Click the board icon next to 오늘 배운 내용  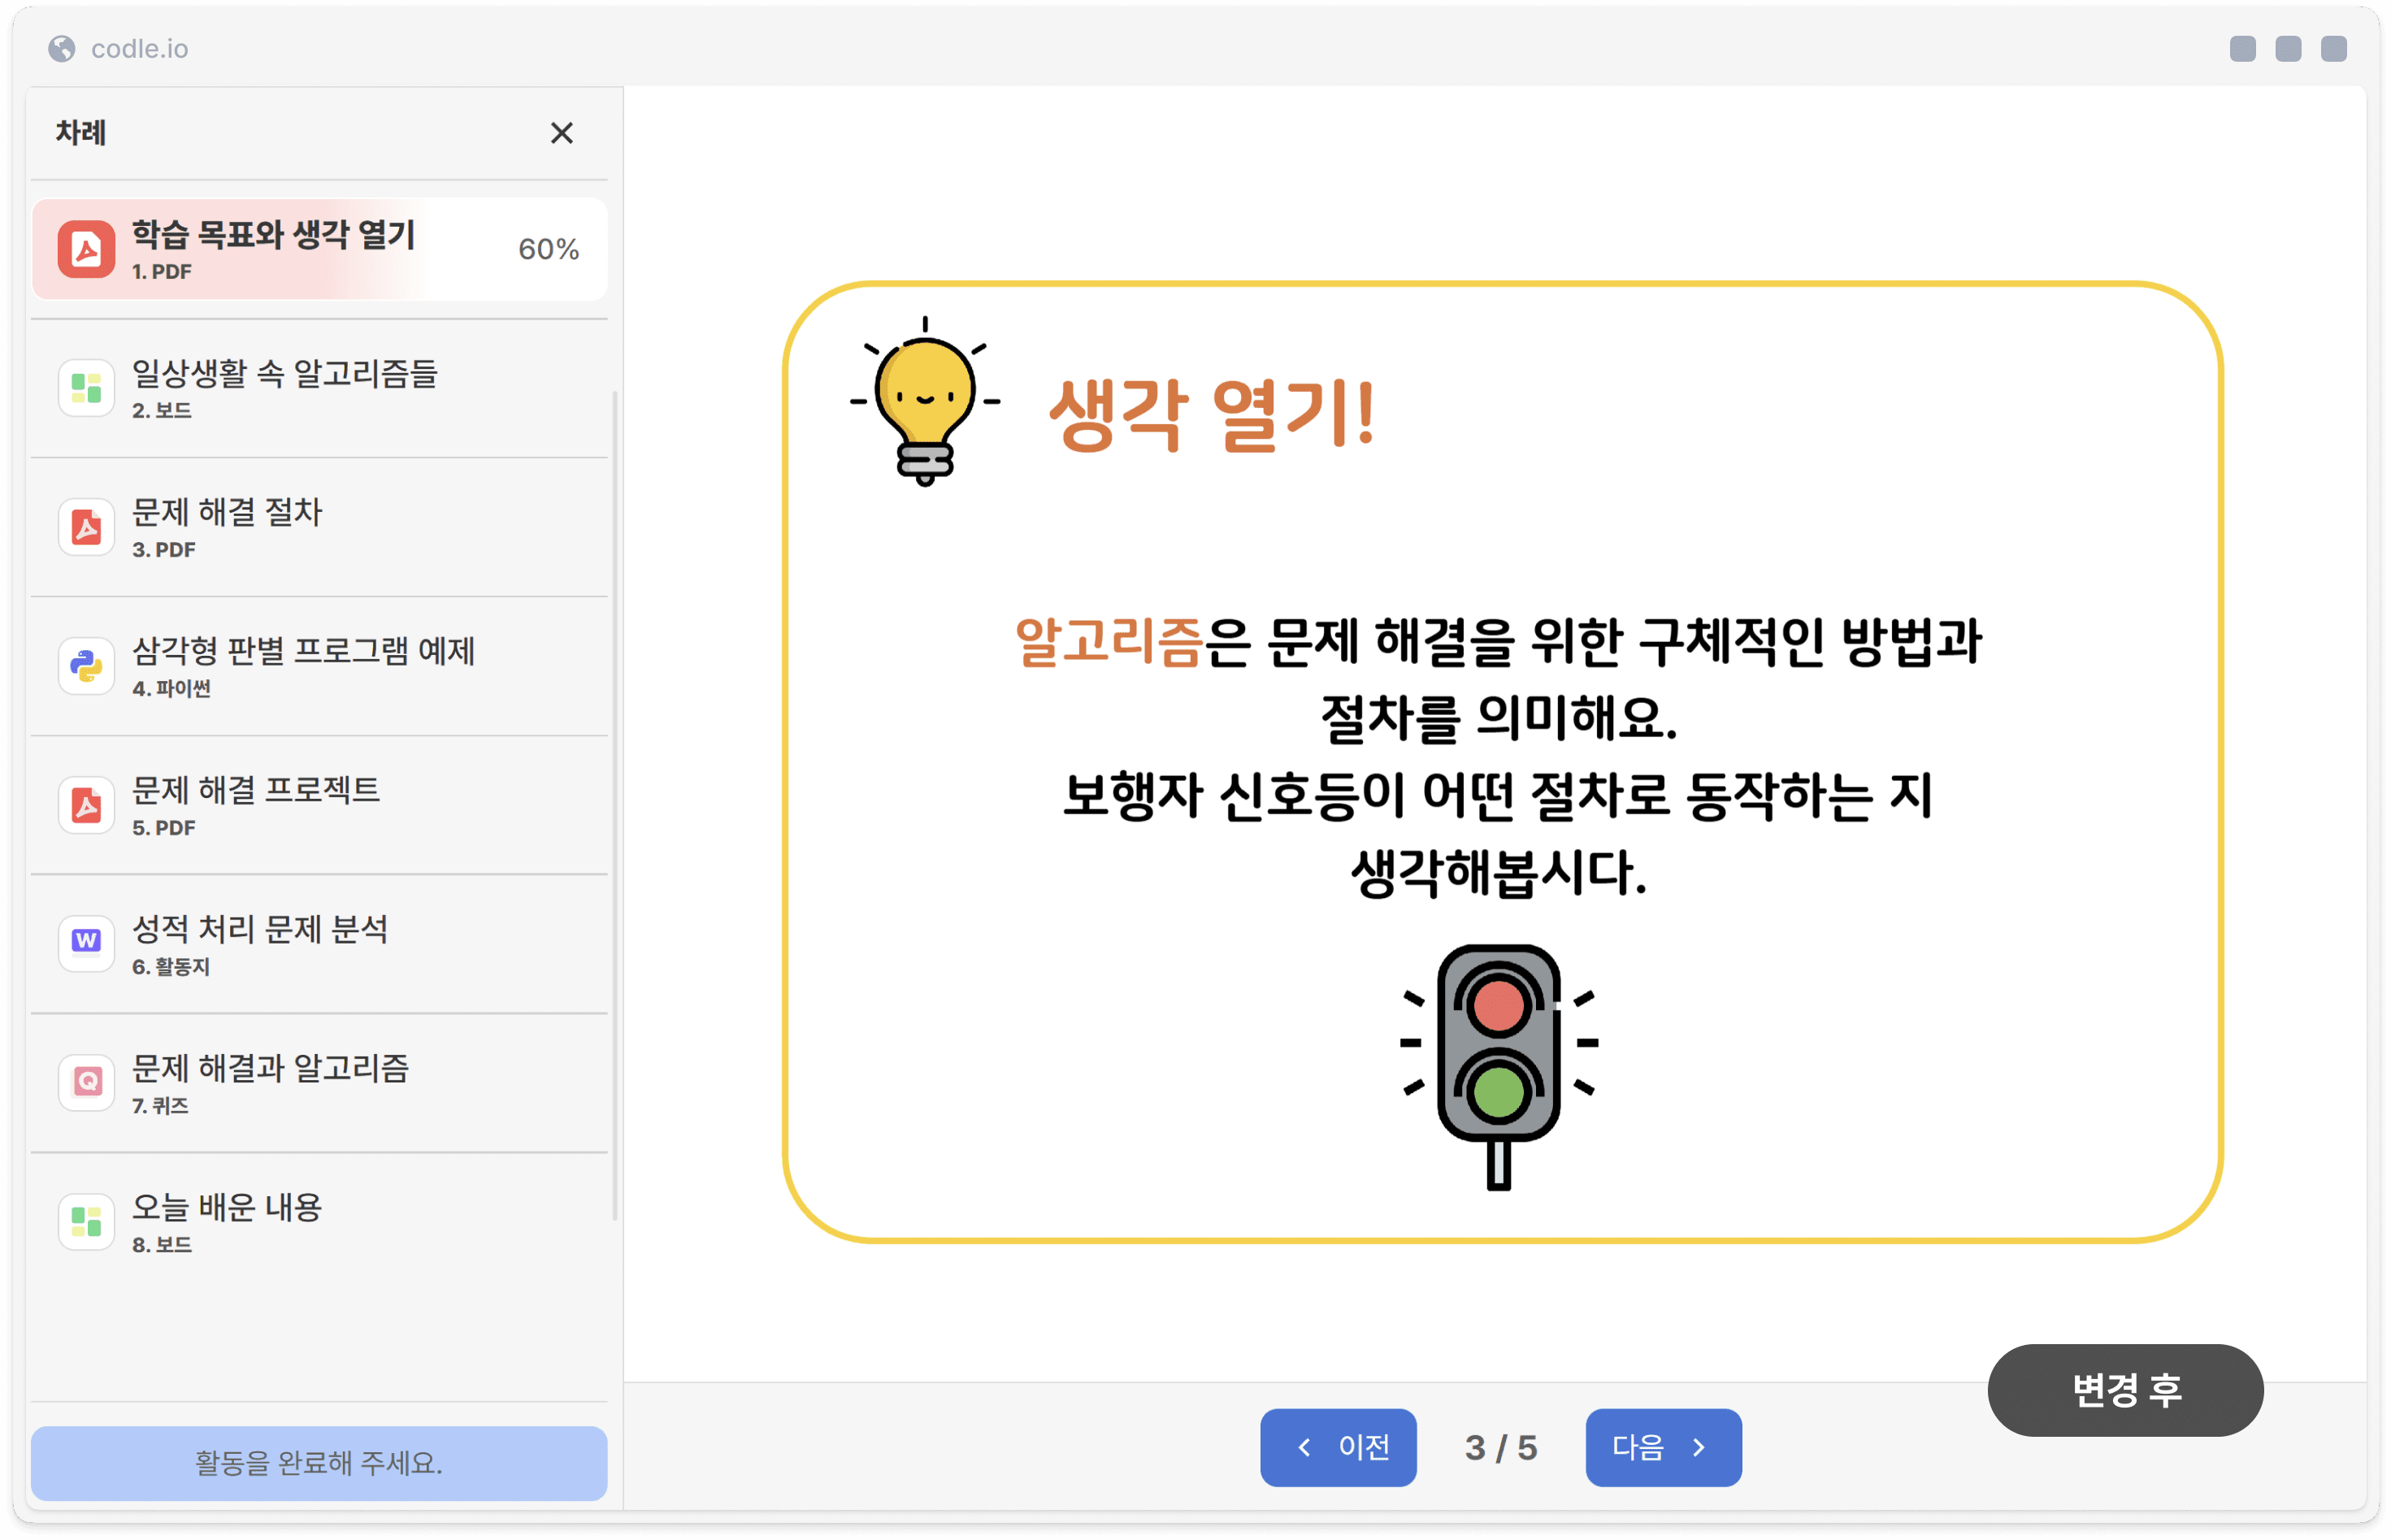86,1221
